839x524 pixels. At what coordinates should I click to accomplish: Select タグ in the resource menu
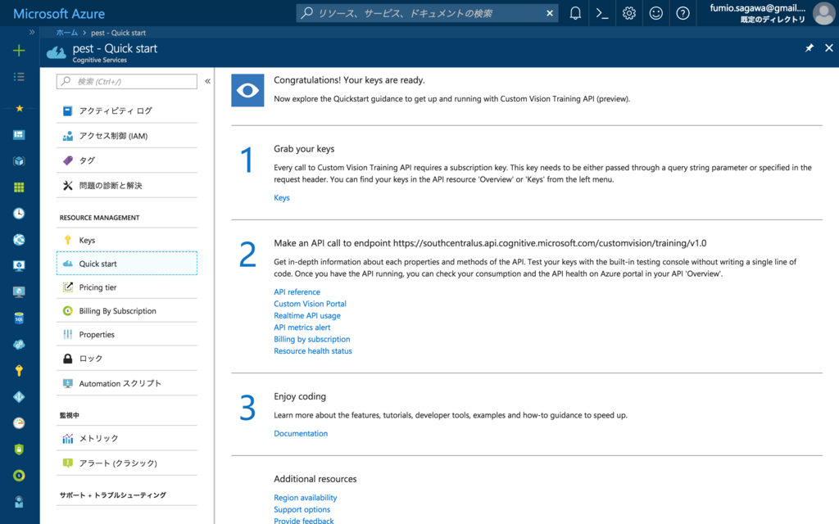[x=127, y=160]
